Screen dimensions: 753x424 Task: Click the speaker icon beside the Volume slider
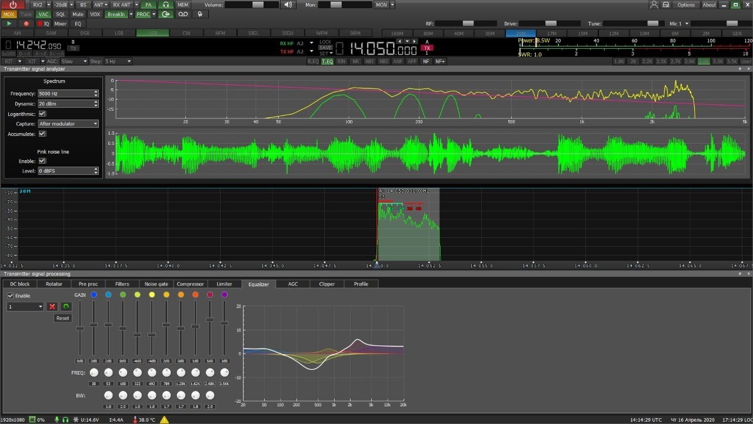coord(287,5)
